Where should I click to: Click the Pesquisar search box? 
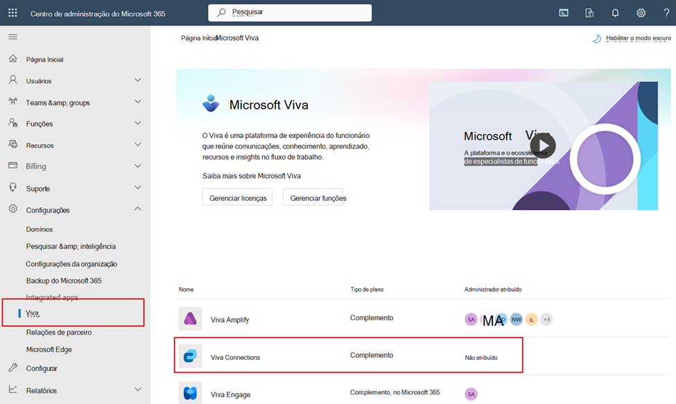(x=290, y=12)
